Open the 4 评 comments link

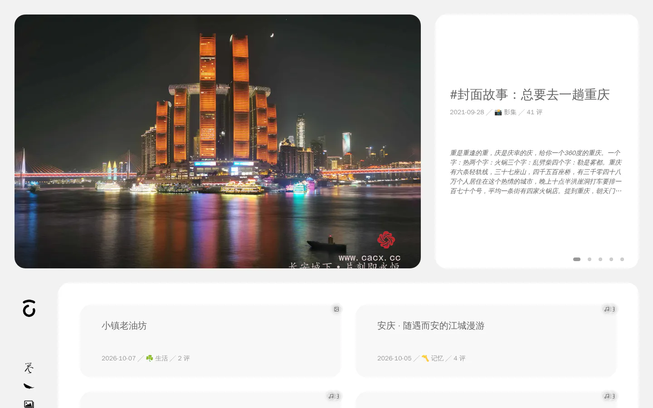pos(459,358)
